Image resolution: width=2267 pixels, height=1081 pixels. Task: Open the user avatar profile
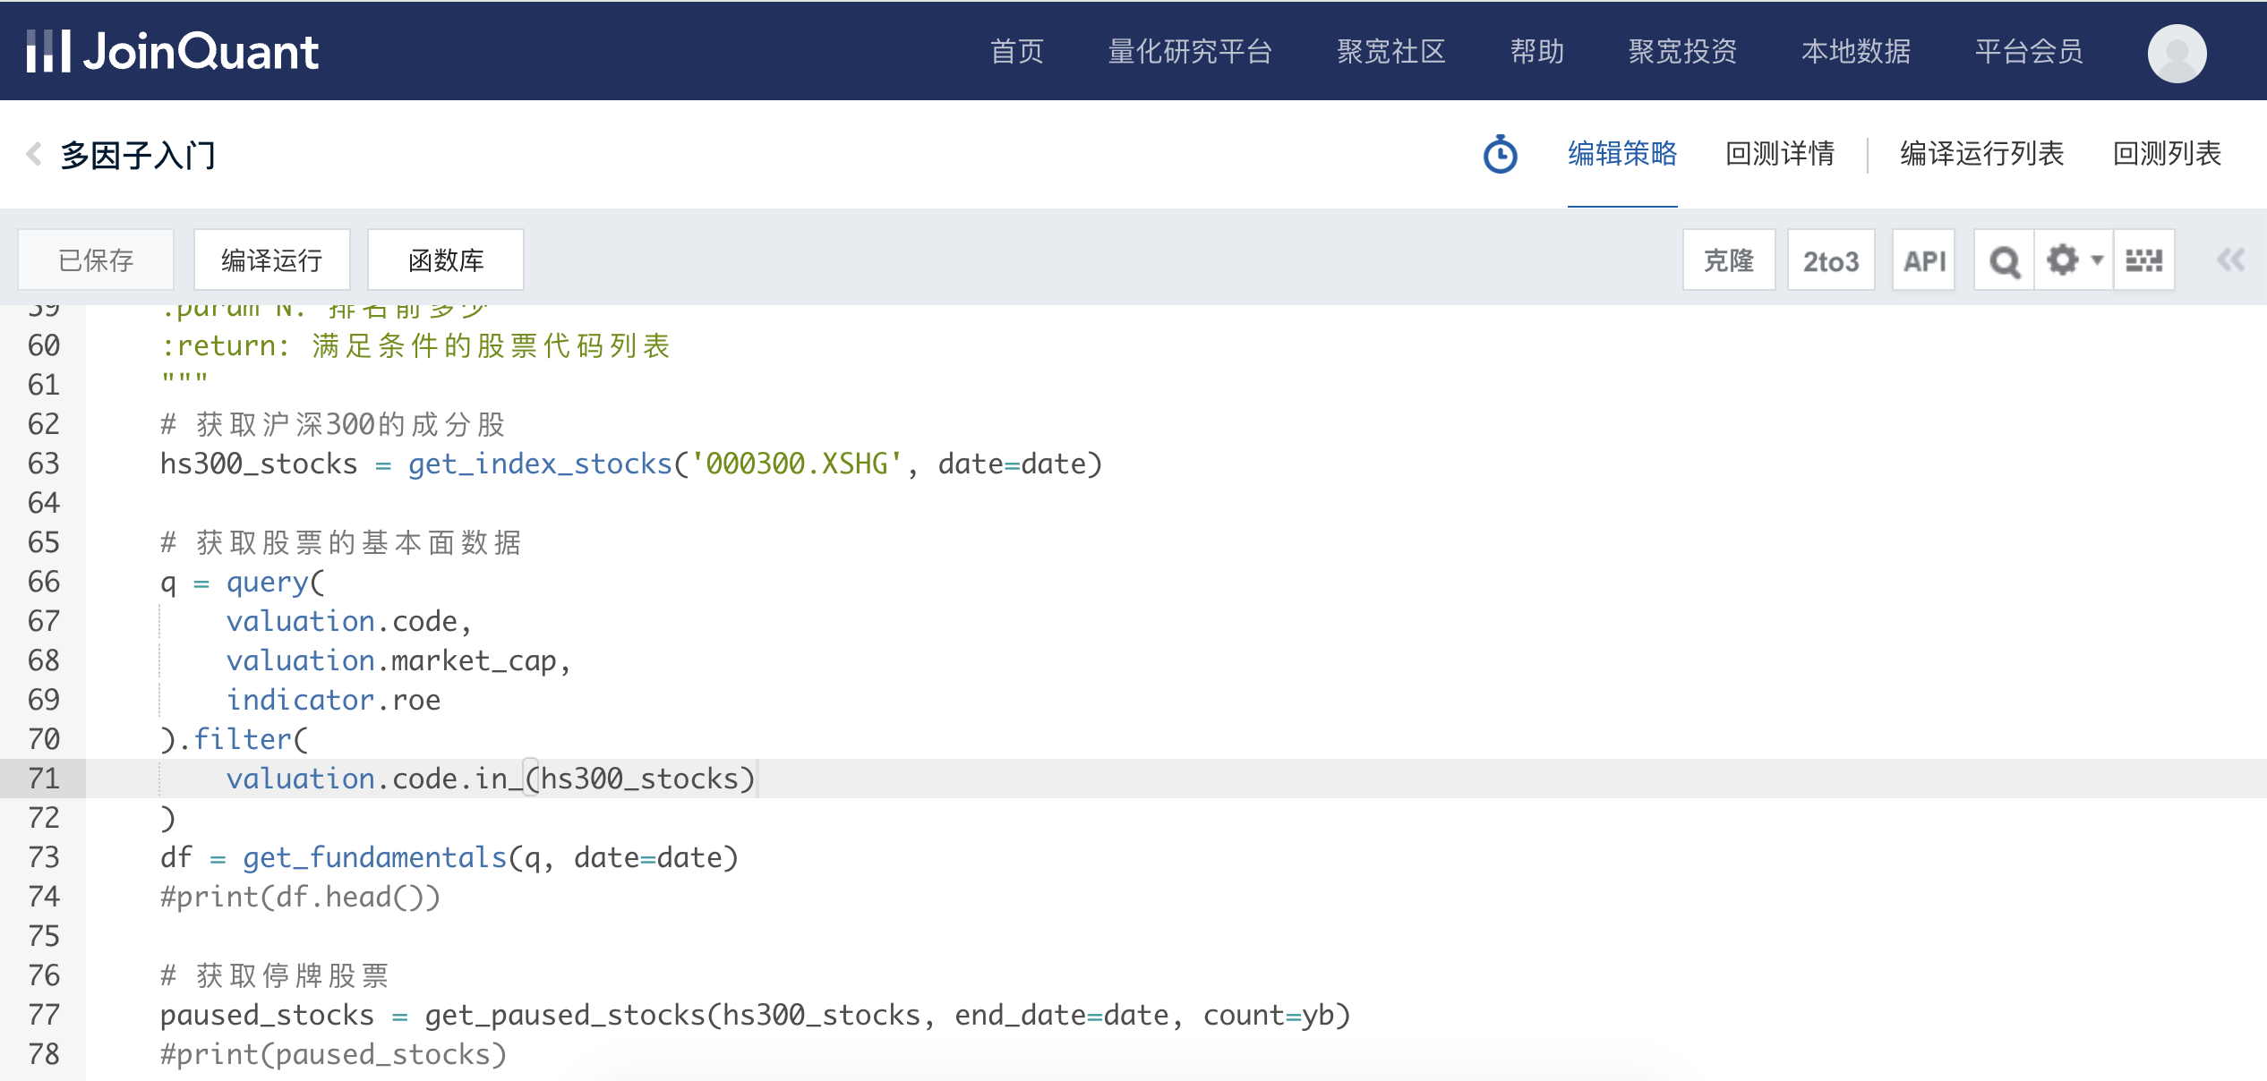click(2177, 52)
